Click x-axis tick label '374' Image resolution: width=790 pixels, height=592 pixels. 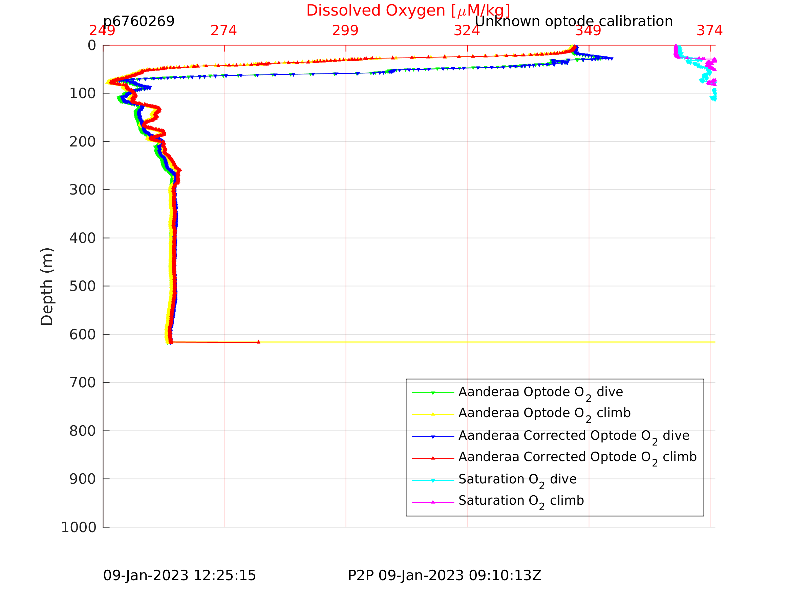[x=710, y=31]
